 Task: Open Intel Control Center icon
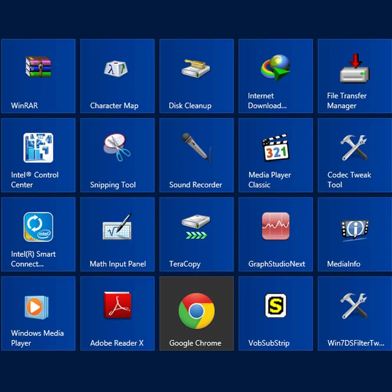(38, 147)
